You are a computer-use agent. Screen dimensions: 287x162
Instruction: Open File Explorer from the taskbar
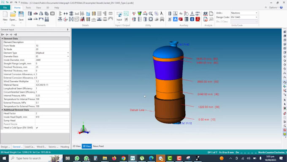point(105,158)
